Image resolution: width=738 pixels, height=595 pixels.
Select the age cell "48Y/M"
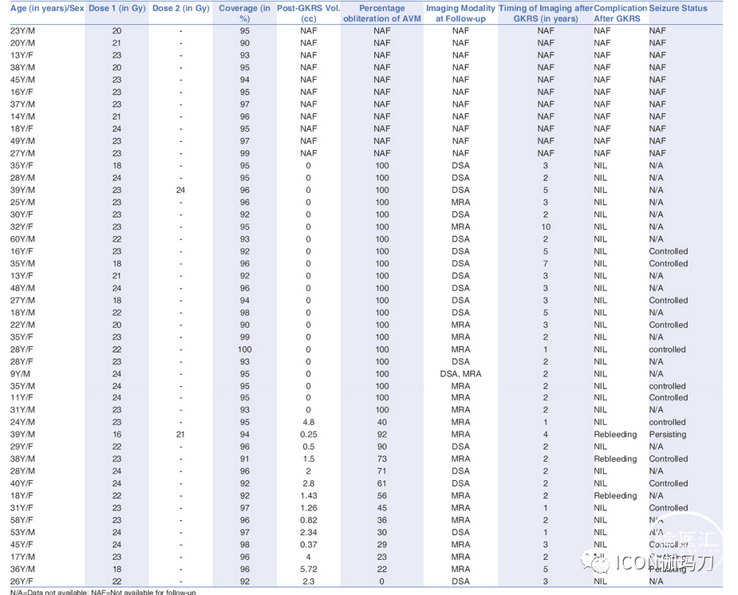tap(22, 288)
